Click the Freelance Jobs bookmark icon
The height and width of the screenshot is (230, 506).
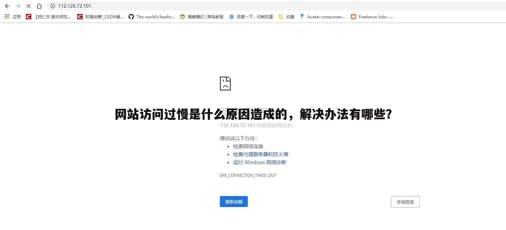[x=353, y=17]
